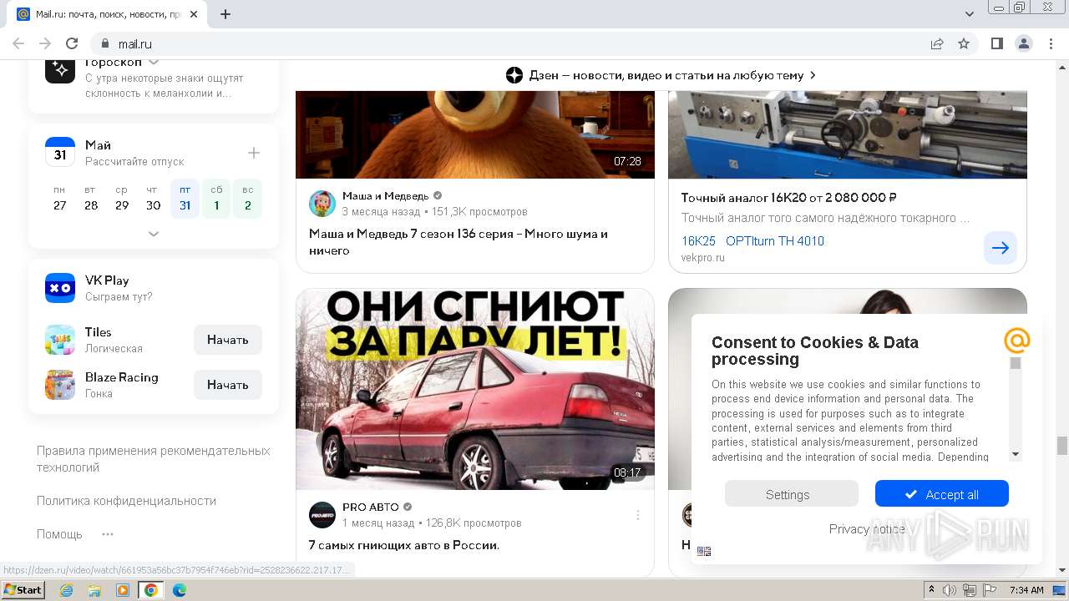The height and width of the screenshot is (601, 1069).
Task: Open Microsoft Edge from taskbar
Action: 179,590
